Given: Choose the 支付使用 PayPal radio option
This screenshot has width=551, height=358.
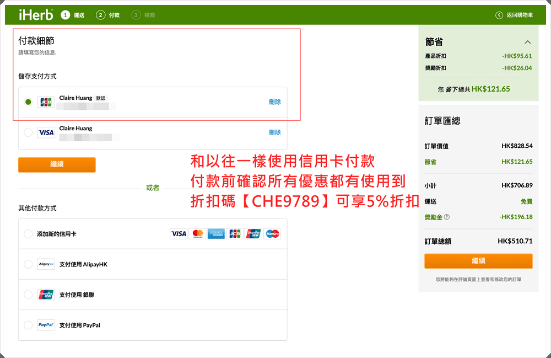Looking at the screenshot, I should [x=28, y=325].
